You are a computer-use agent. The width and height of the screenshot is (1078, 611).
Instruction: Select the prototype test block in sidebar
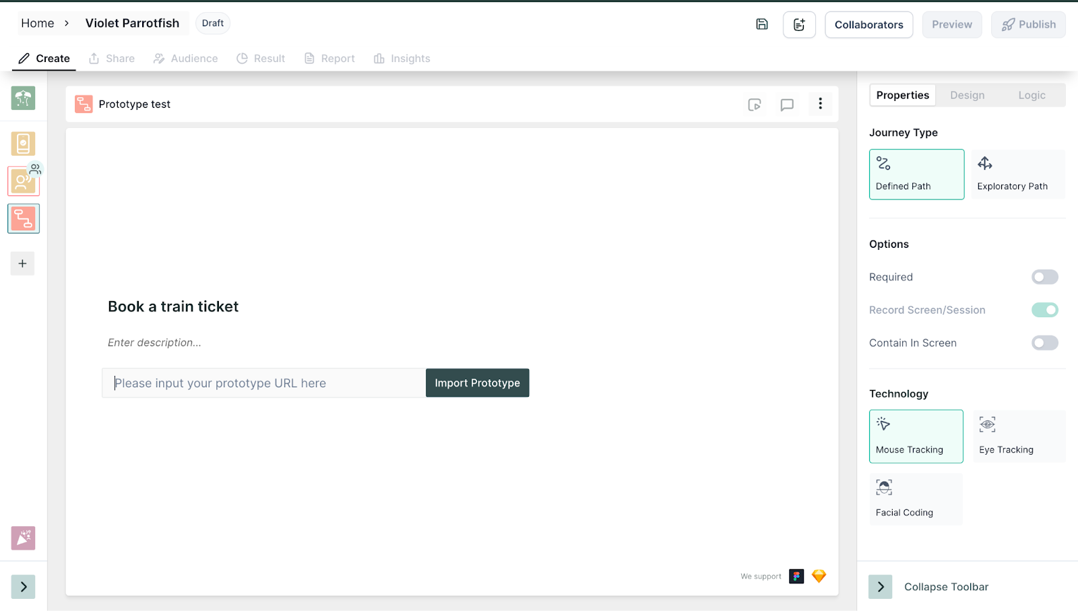coord(24,219)
